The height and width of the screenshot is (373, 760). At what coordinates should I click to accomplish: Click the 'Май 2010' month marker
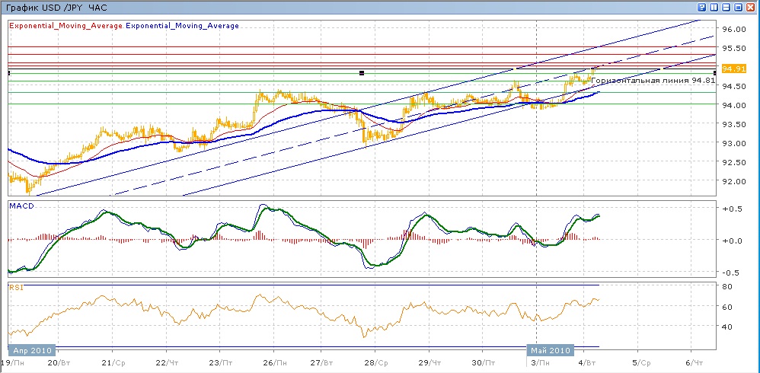coord(550,350)
